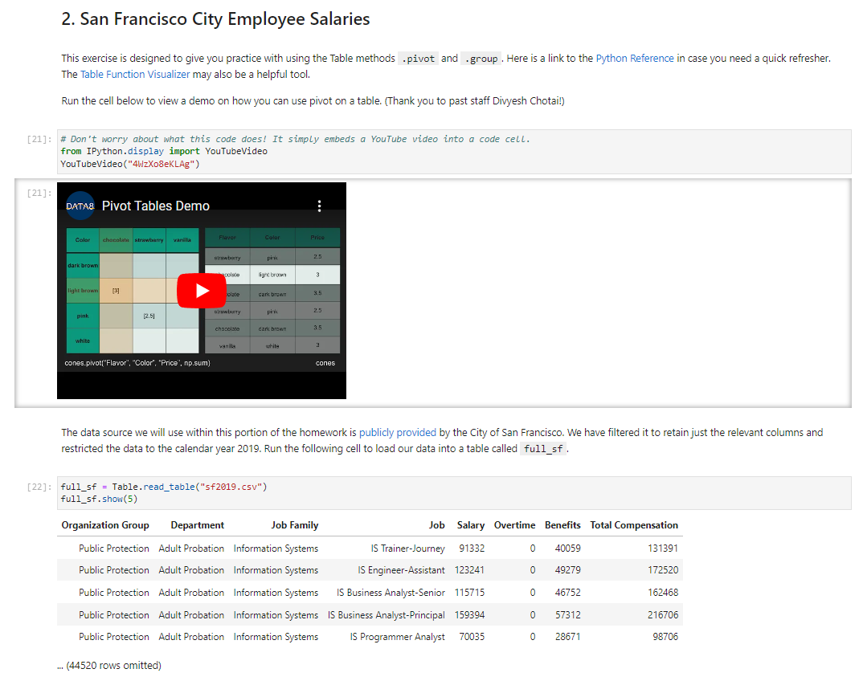The width and height of the screenshot is (859, 677).
Task: Click the salary value 159394
Action: pos(469,615)
